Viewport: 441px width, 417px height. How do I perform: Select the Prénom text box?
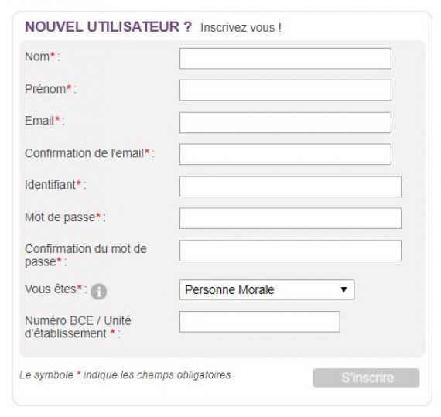coord(285,91)
